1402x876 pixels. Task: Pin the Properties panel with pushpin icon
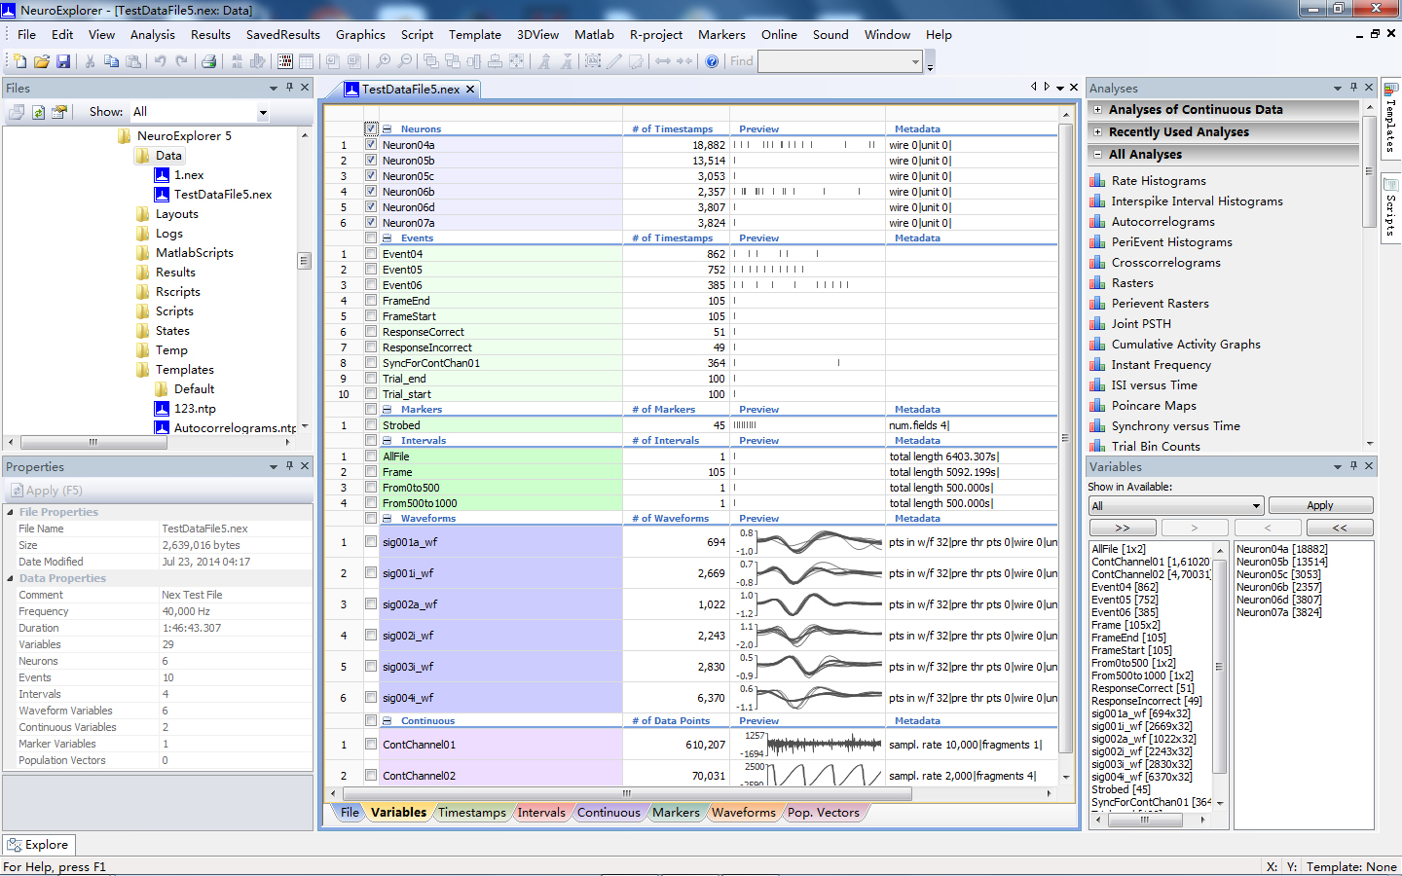coord(289,466)
